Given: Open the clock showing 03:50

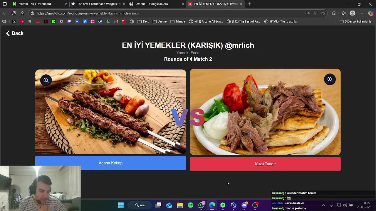Looking at the screenshot, I should pos(364,205).
